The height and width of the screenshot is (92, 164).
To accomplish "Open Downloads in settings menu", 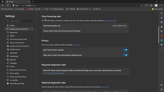I will pos(19,53).
